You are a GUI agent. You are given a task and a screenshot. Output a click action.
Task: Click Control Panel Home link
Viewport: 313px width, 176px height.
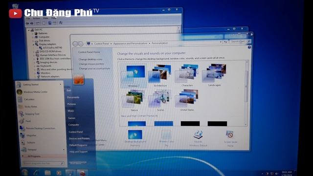click(x=89, y=52)
